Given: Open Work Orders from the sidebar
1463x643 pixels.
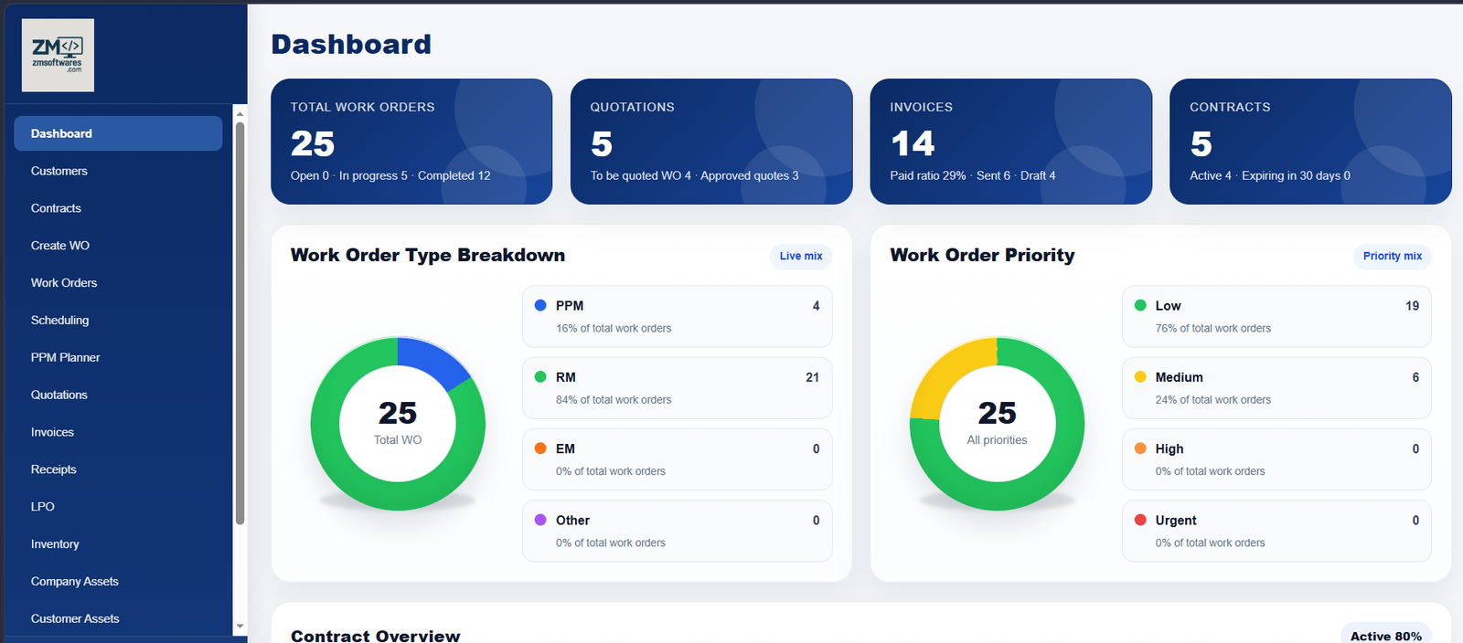Looking at the screenshot, I should click(118, 283).
